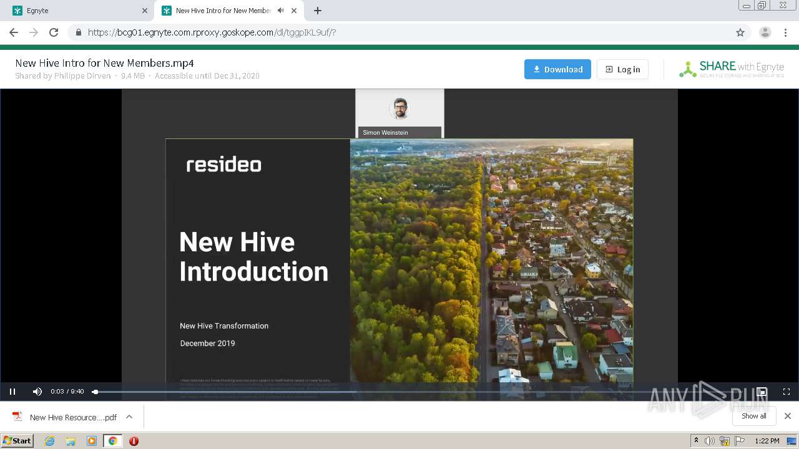Select the 'Accessible until Dec 31, 2020' text

coord(207,76)
